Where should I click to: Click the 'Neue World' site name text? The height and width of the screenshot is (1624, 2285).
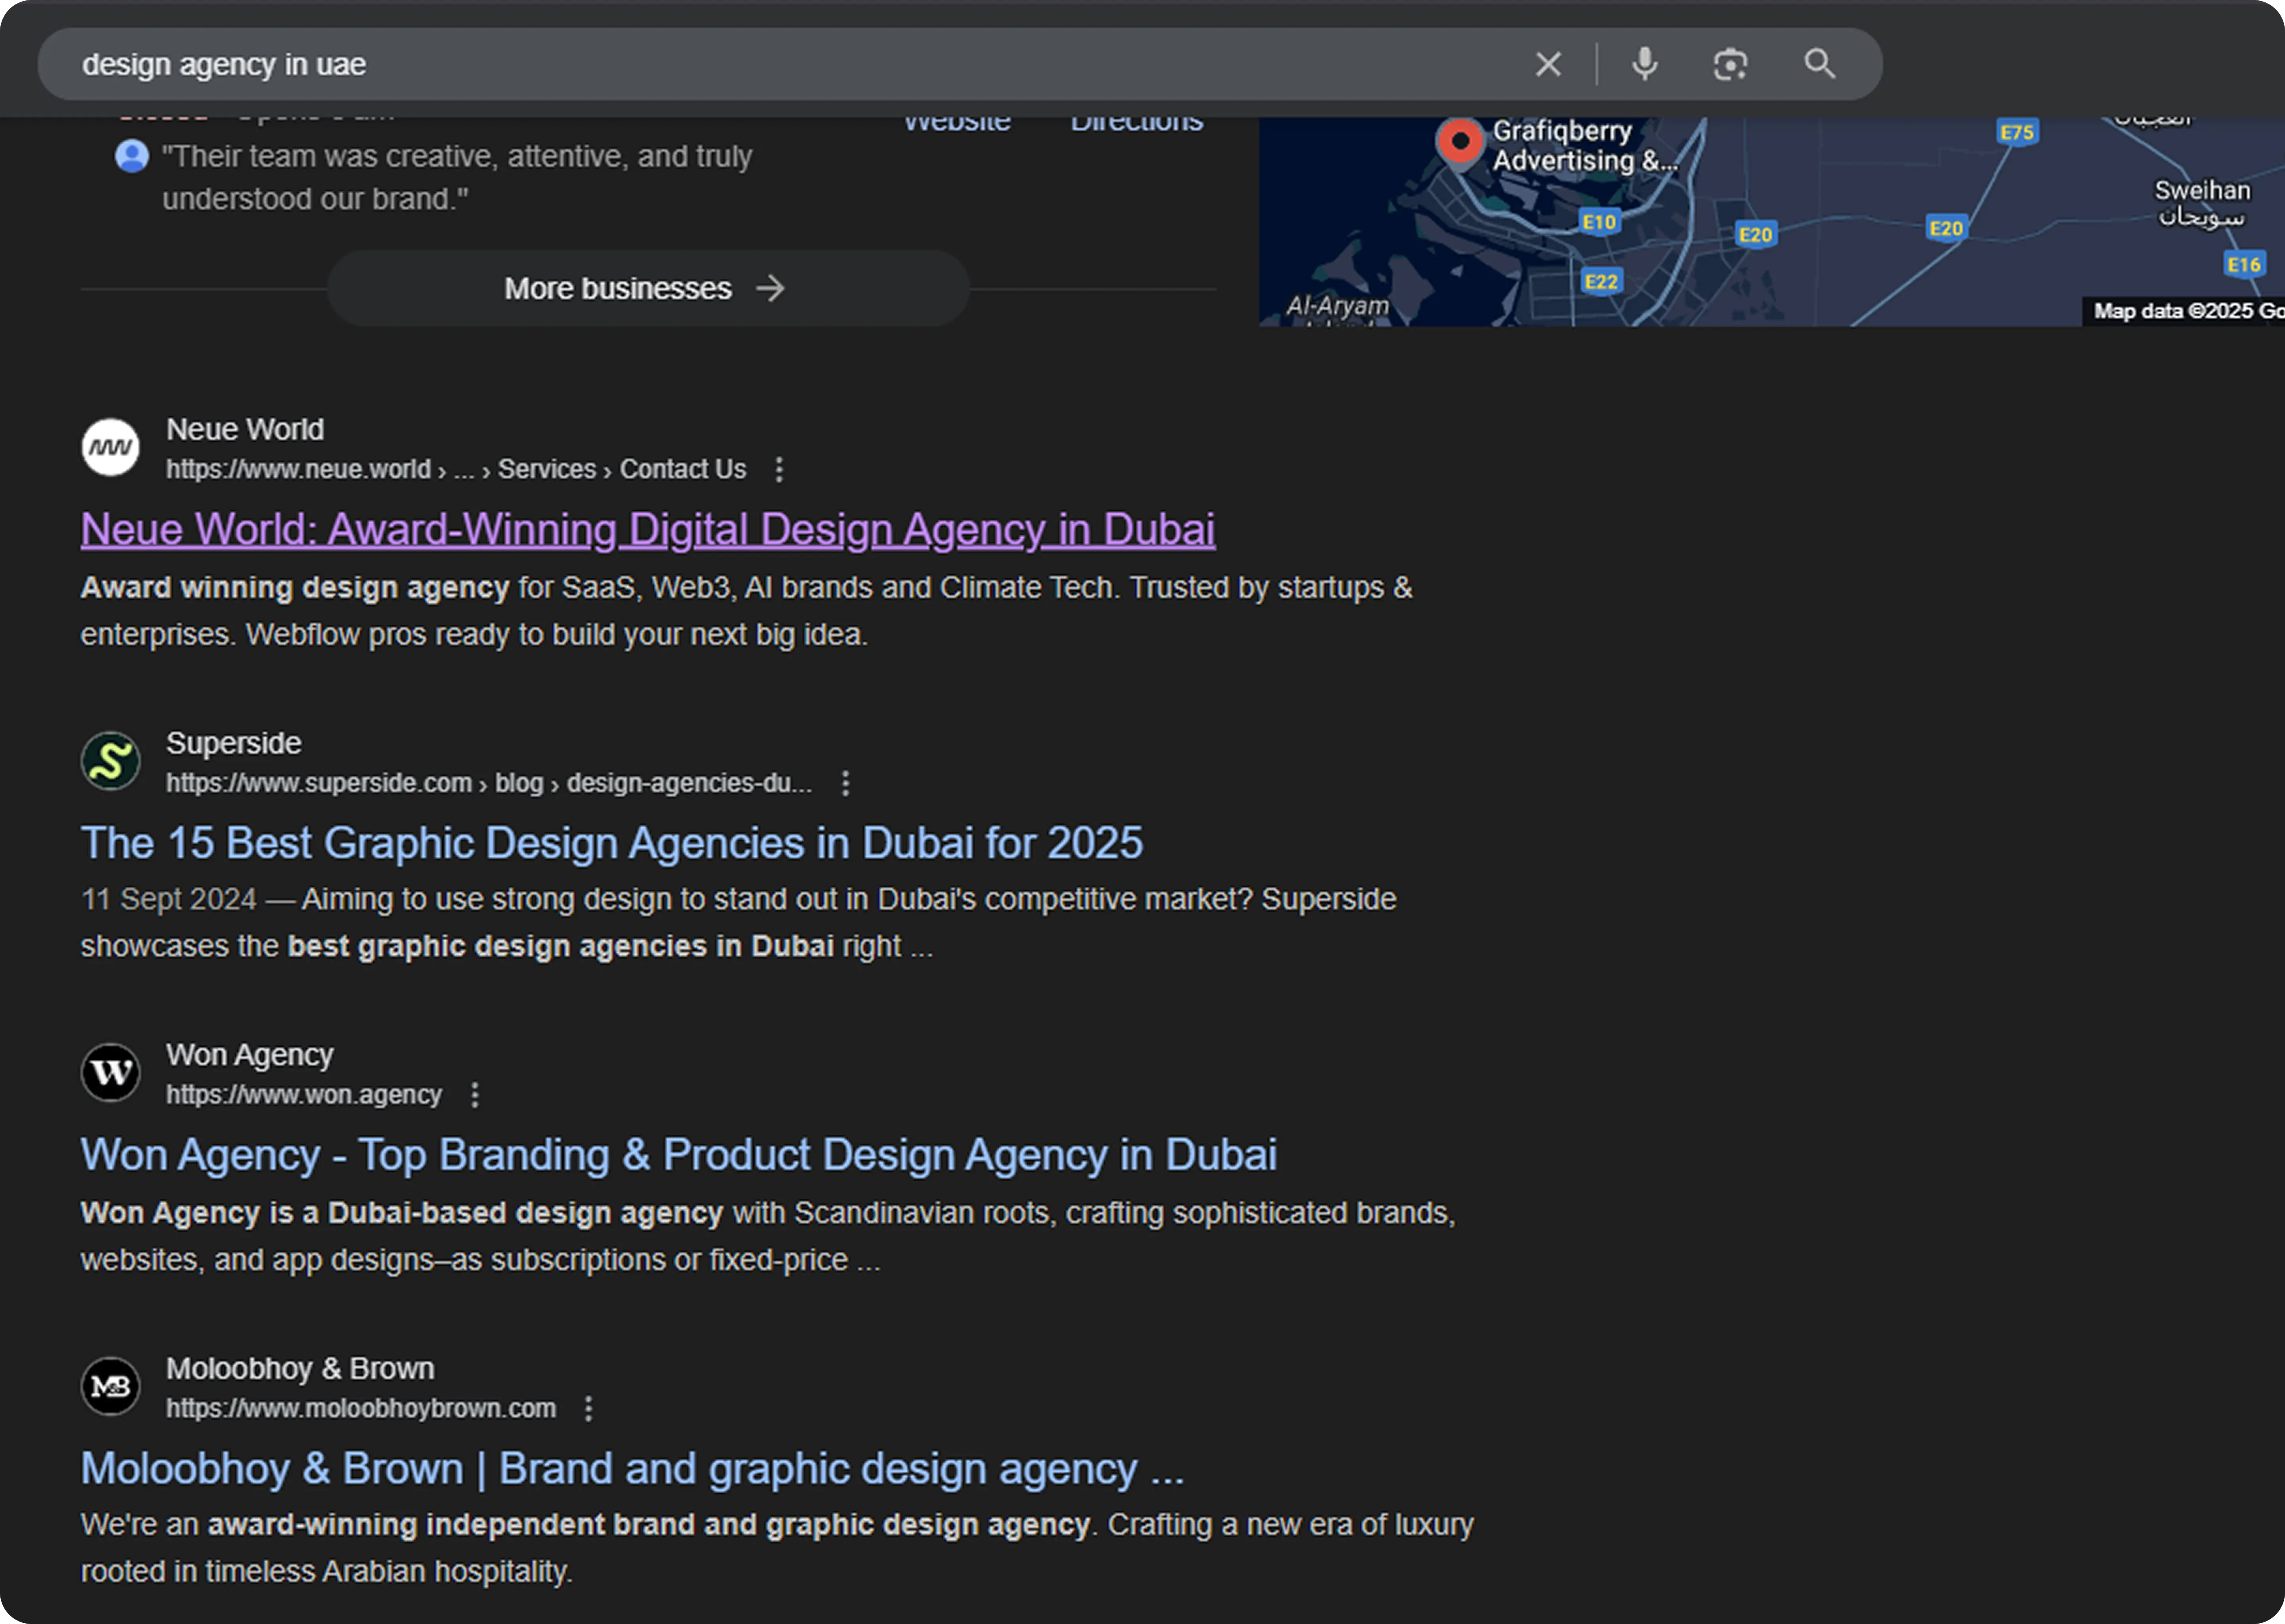pyautogui.click(x=245, y=430)
